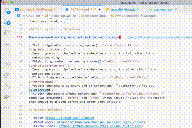
Task: Click line number 293 in the gutter
Action: (x=20, y=37)
